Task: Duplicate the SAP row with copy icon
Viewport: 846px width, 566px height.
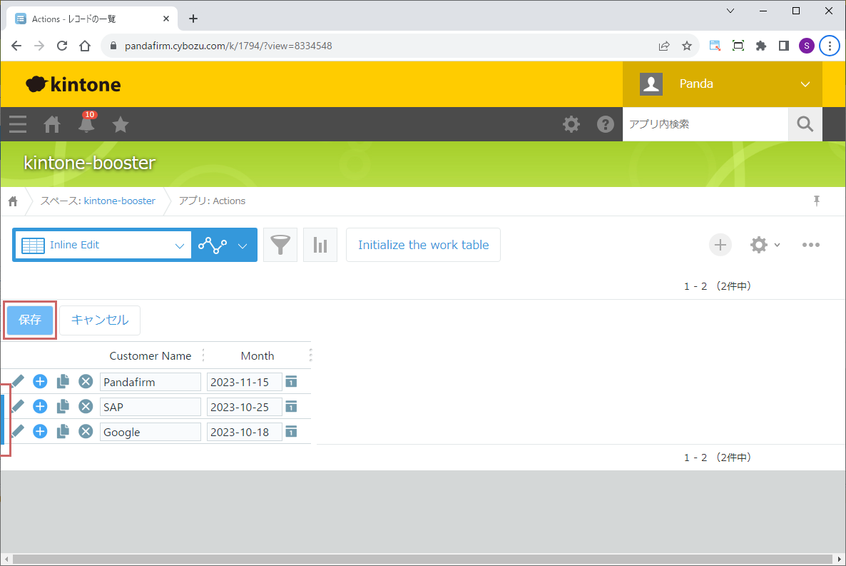Action: click(x=63, y=407)
